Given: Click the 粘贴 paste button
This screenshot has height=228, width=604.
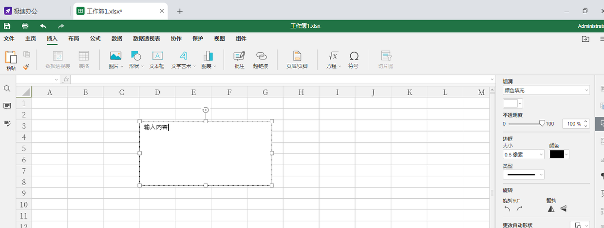Looking at the screenshot, I should click(11, 60).
